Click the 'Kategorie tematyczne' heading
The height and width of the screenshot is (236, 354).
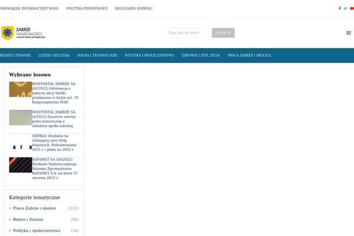pos(35,198)
